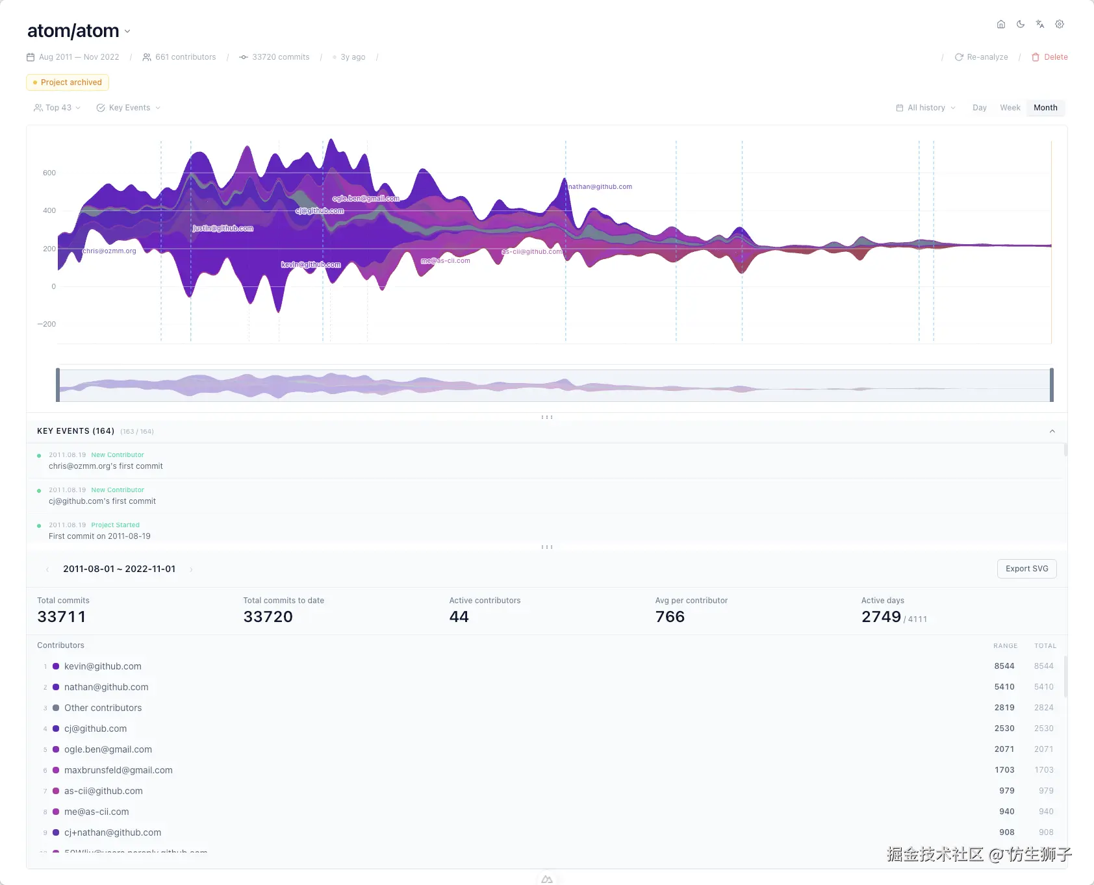Screen dimensions: 1094x885
Task: Click the resize handle above the KEY EVENTS panel
Action: (547, 417)
